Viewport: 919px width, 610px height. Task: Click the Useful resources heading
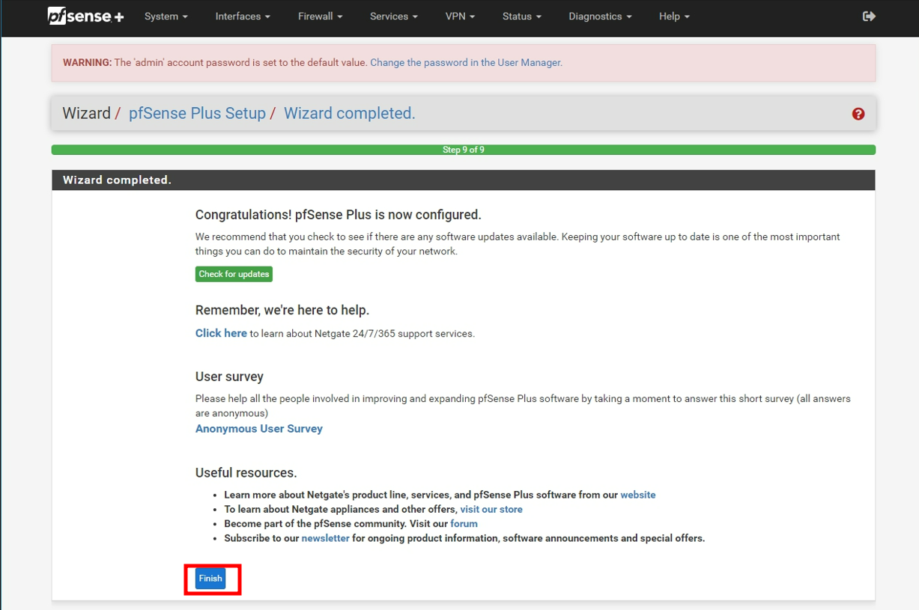coord(246,473)
